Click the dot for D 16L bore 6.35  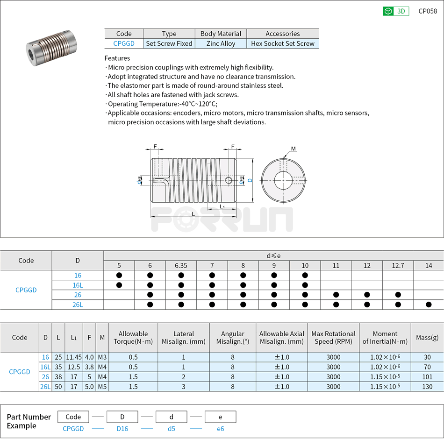[181, 285]
